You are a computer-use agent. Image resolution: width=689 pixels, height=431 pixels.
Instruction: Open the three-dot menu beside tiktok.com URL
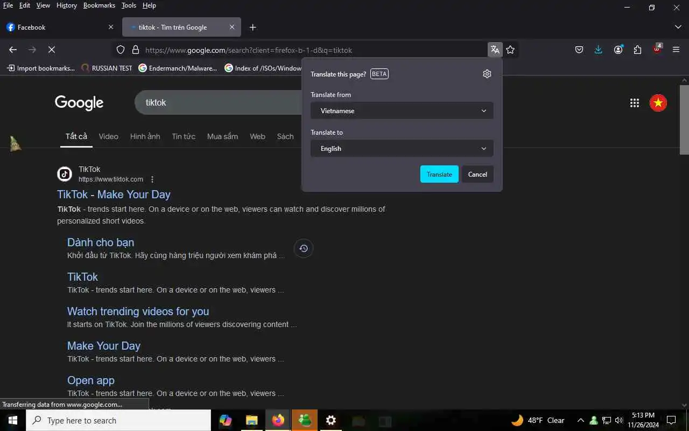tap(152, 179)
